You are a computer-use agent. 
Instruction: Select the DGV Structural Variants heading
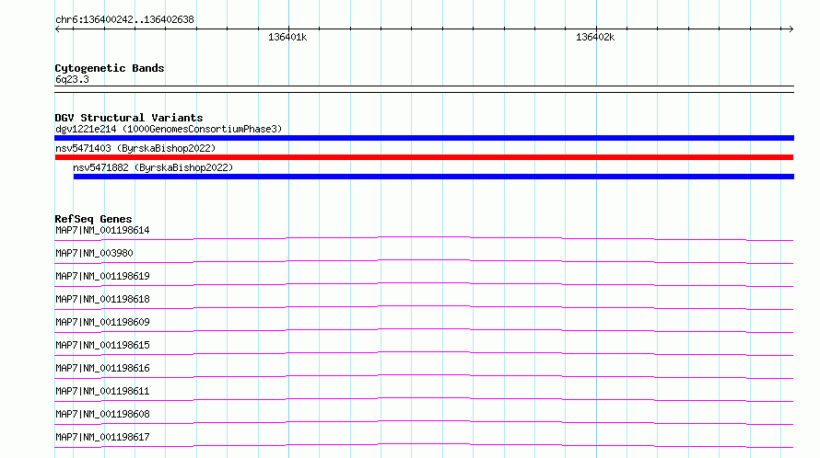[129, 118]
